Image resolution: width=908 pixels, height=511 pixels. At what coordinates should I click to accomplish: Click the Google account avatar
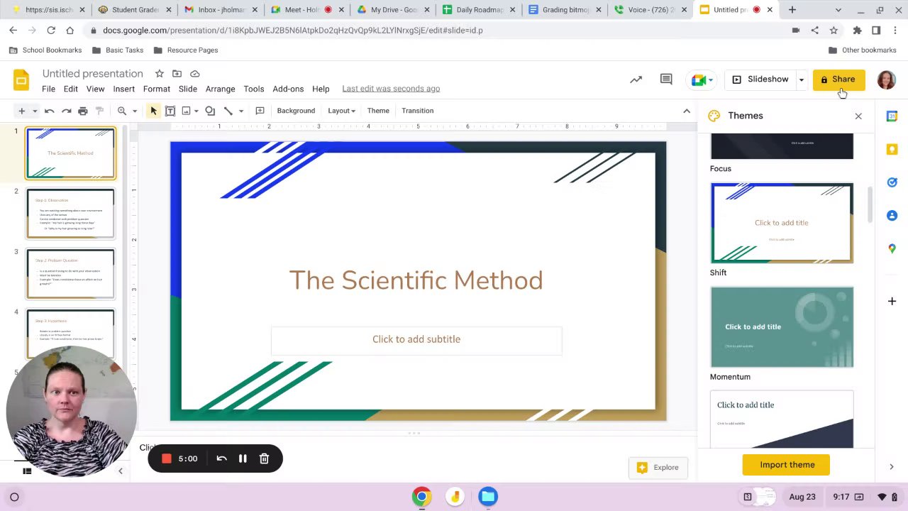(886, 79)
